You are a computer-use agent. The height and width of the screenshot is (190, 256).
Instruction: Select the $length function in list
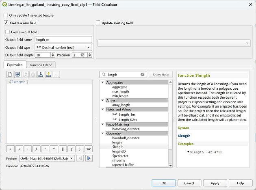pos(118,147)
